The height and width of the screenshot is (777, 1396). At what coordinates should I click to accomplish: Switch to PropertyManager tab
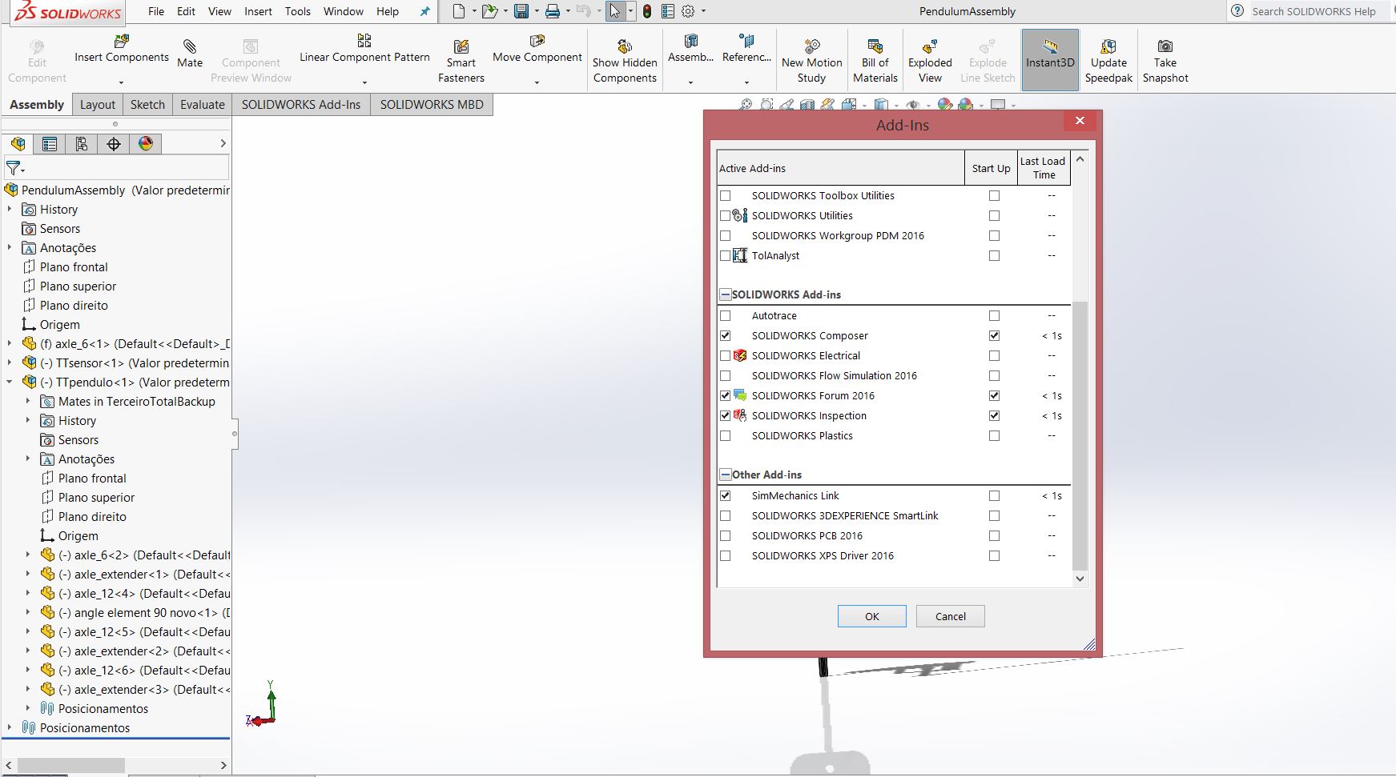[x=50, y=144]
